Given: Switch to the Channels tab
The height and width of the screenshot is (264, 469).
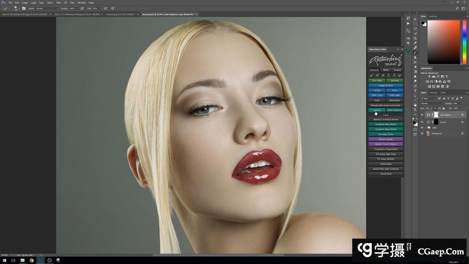Looking at the screenshot, I should click(433, 92).
